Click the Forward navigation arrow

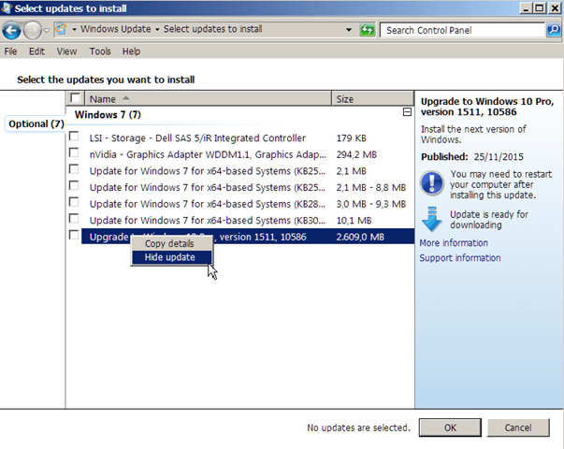(x=33, y=30)
